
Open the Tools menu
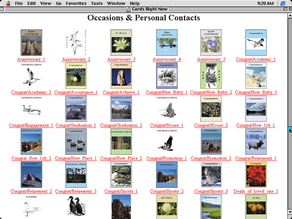[x=97, y=3]
